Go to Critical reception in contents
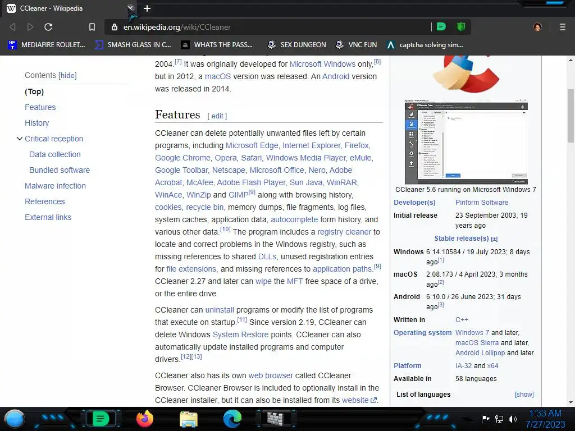The height and width of the screenshot is (431, 575). pyautogui.click(x=54, y=139)
